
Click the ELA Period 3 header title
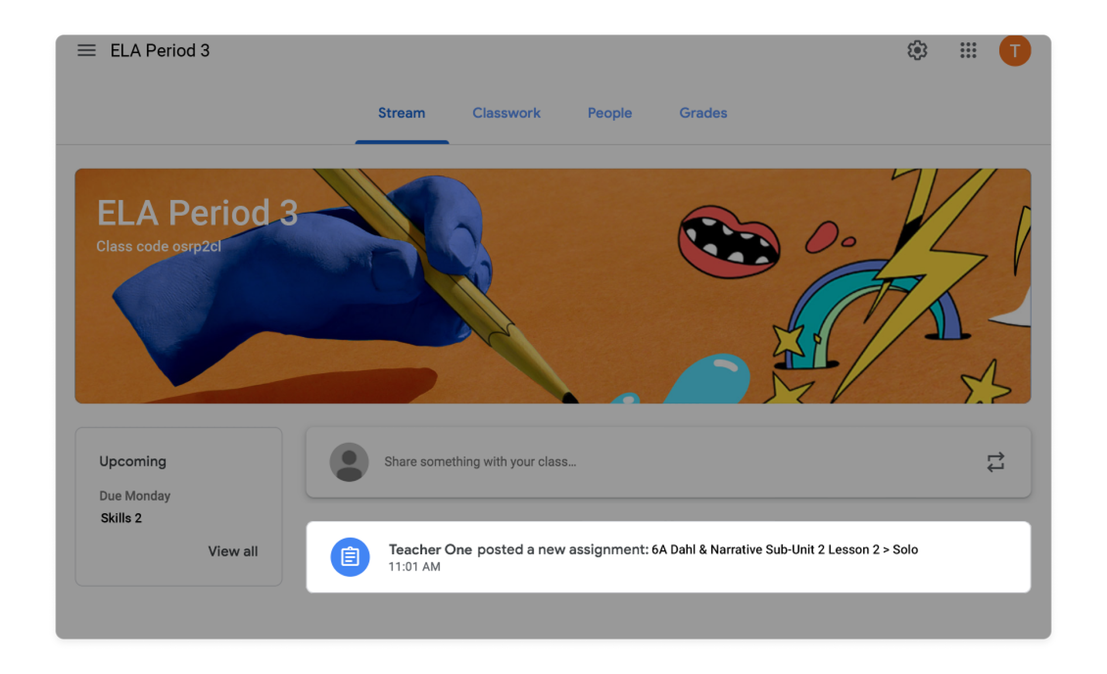click(160, 50)
